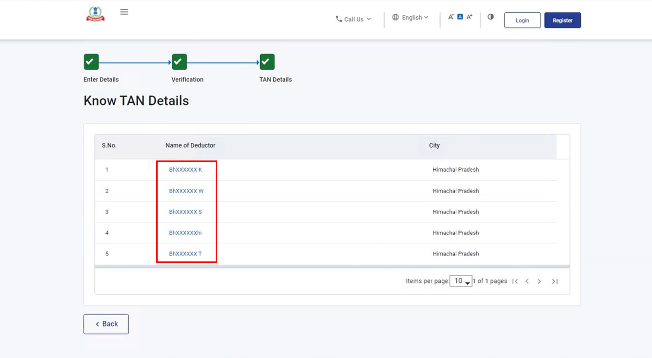Open the Items per page dropdown
Screen dimensions: 652x358
(x=461, y=281)
